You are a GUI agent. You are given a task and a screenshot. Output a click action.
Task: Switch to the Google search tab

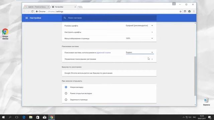click(x=37, y=7)
